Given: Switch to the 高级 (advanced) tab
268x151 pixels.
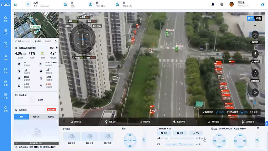Looking at the screenshot, I should coord(258,18).
